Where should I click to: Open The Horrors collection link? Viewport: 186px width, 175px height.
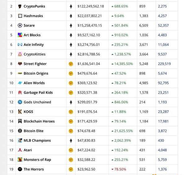pyautogui.click(x=33, y=169)
